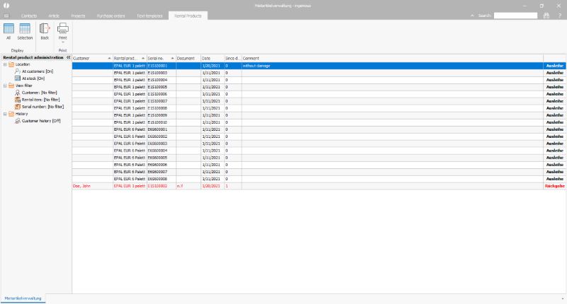Click Rückgabe link in John Doe row
This screenshot has height=304, width=567.
[x=554, y=186]
